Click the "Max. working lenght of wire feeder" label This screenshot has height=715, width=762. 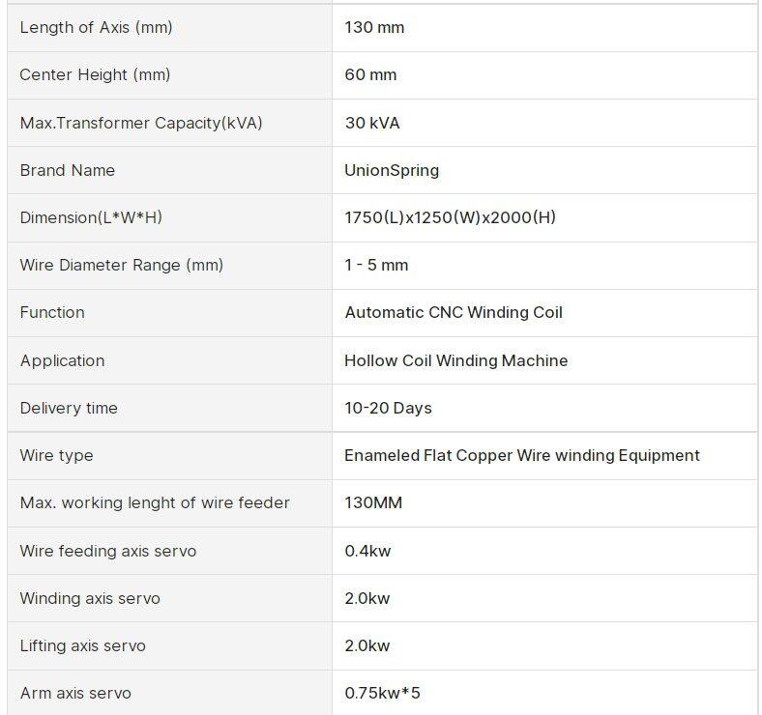pyautogui.click(x=155, y=502)
